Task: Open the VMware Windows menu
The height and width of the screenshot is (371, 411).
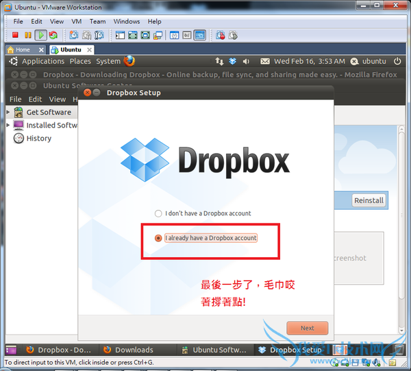Action: (127, 21)
